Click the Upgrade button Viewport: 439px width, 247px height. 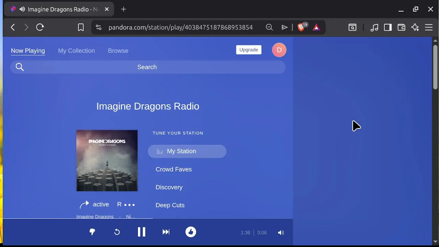click(x=249, y=50)
